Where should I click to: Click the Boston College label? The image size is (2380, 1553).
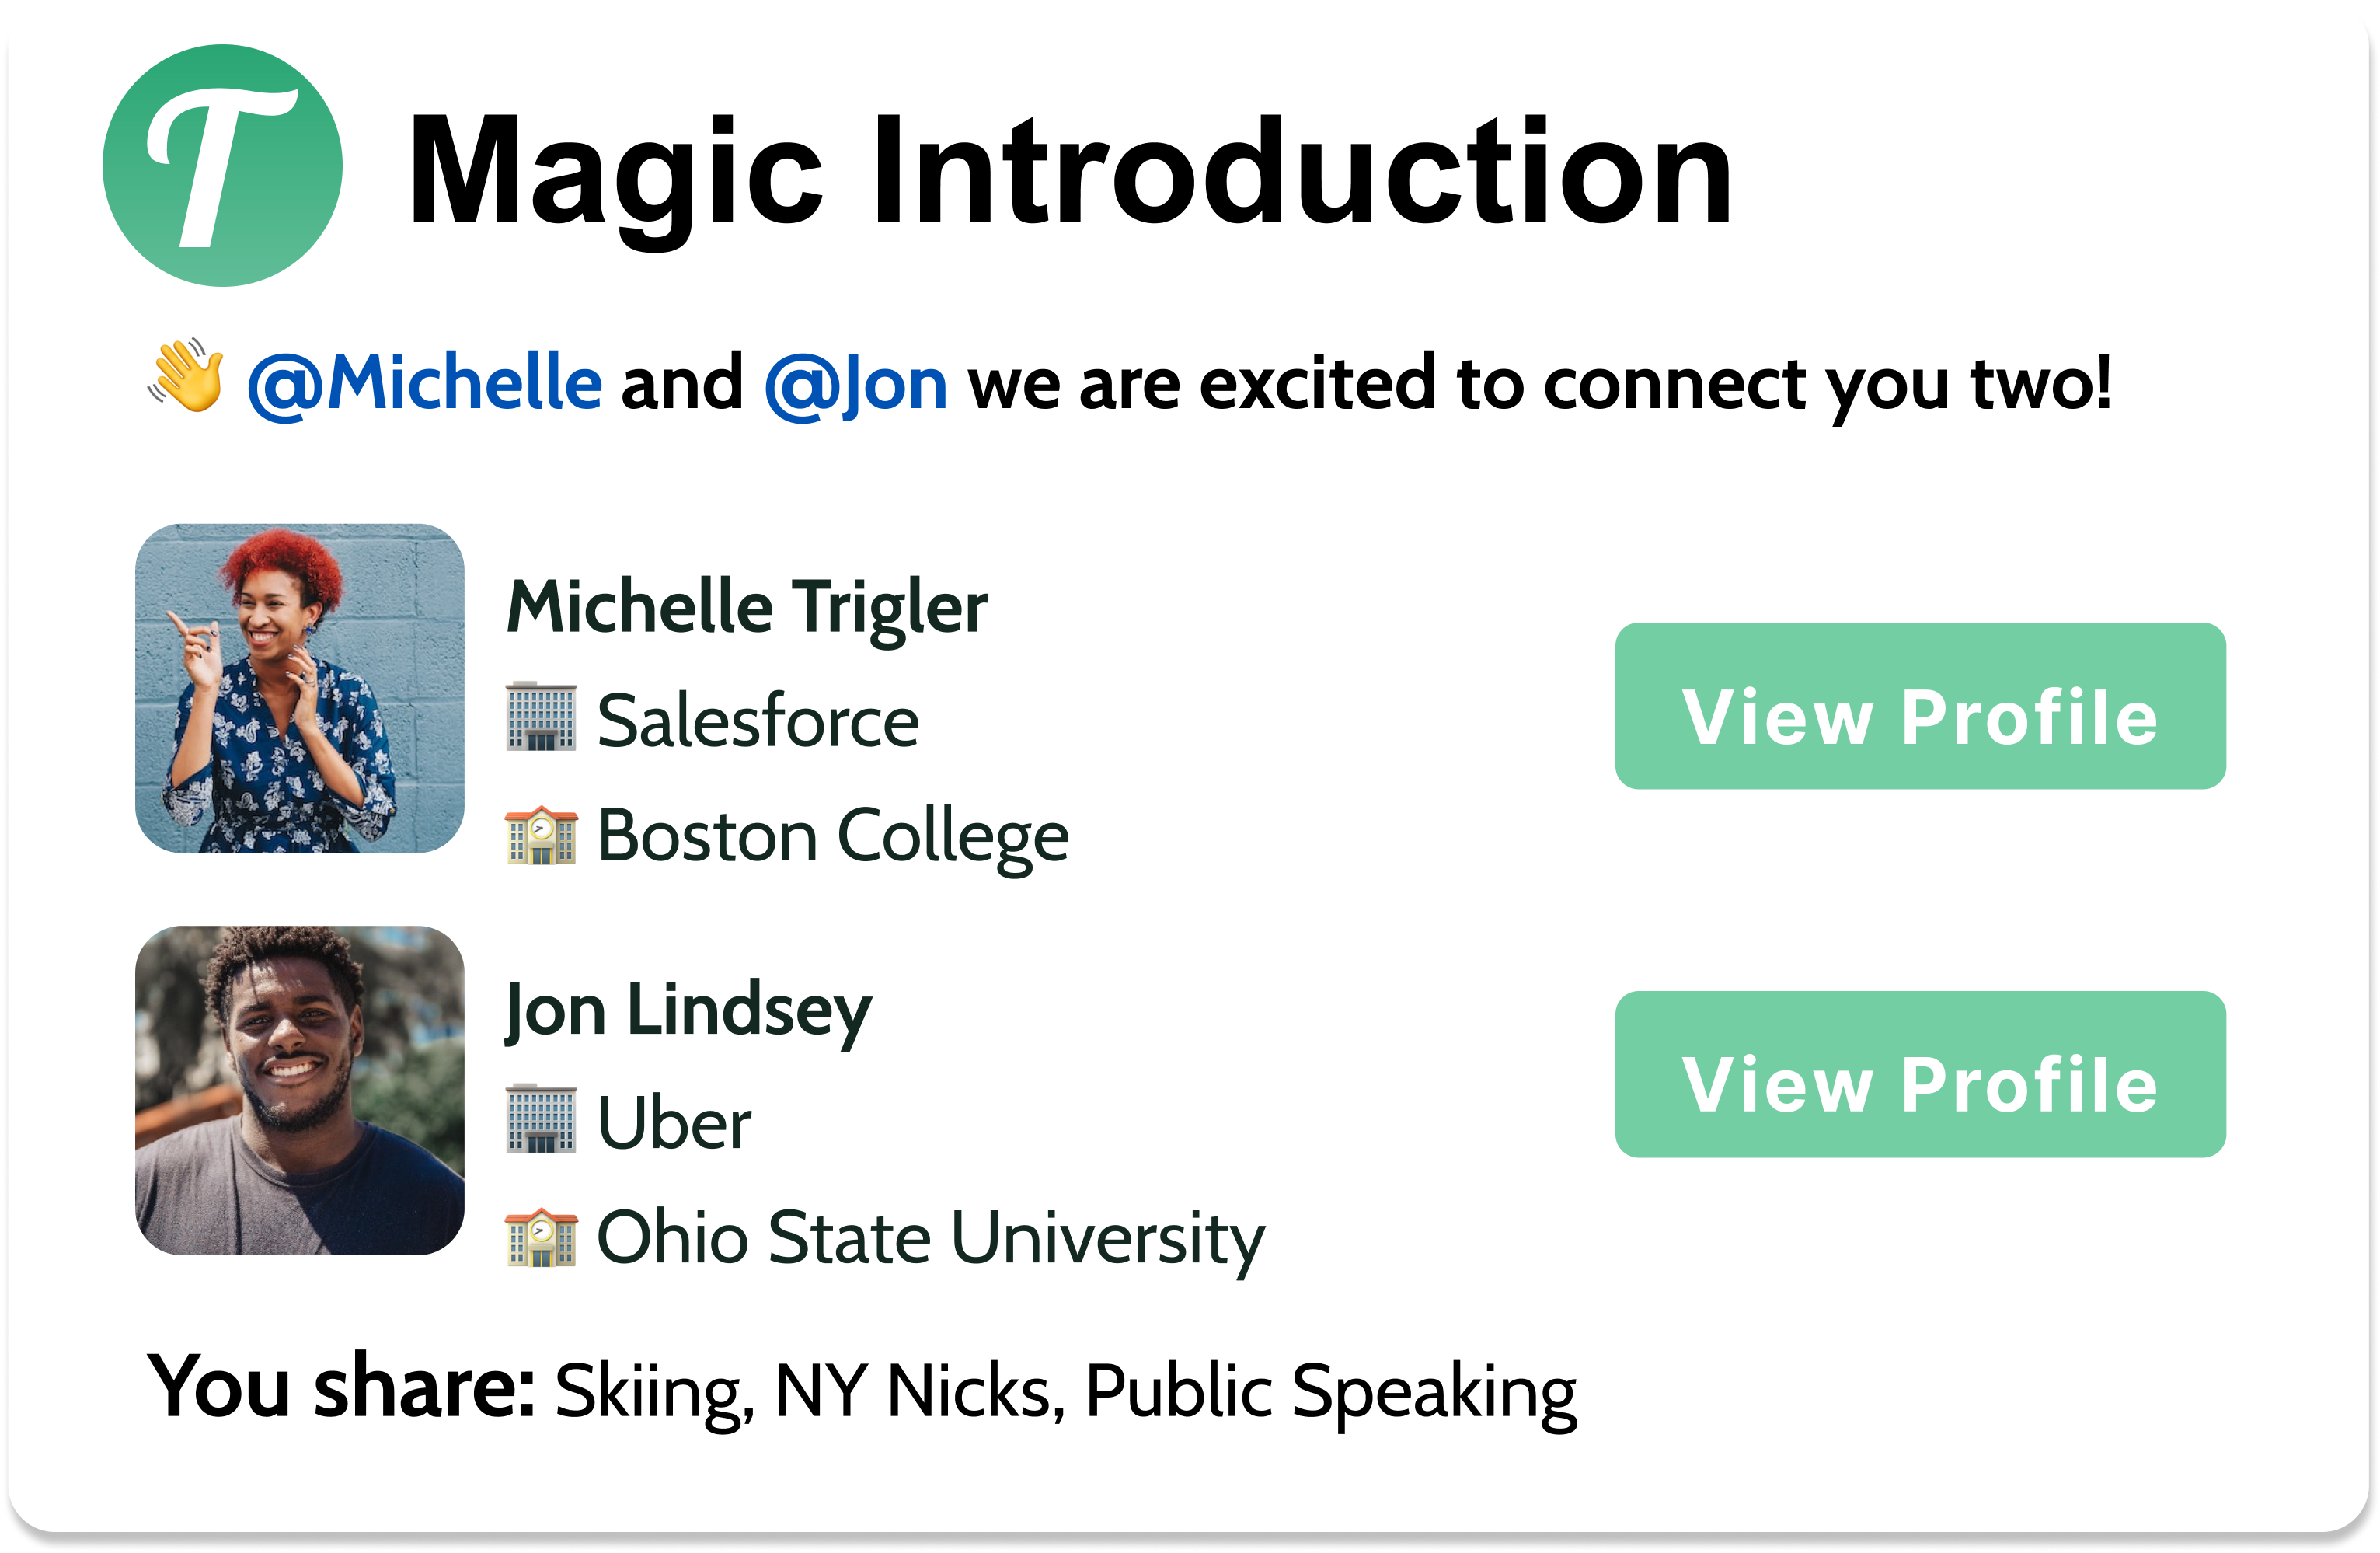[x=833, y=836]
